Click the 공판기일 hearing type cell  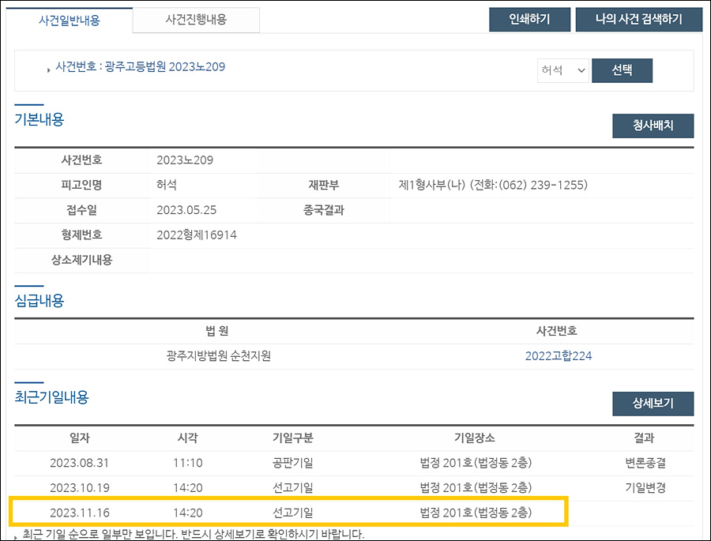click(x=292, y=463)
